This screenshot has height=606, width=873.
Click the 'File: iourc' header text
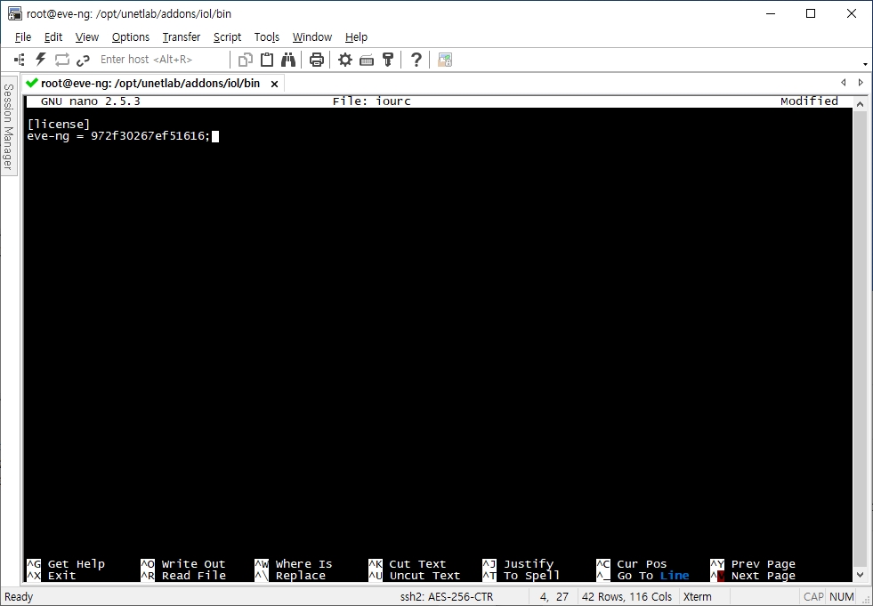372,101
